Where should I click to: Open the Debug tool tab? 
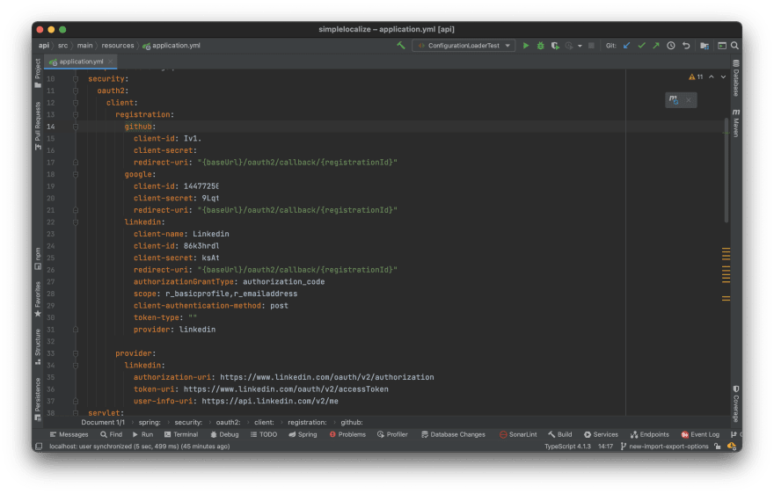point(224,435)
